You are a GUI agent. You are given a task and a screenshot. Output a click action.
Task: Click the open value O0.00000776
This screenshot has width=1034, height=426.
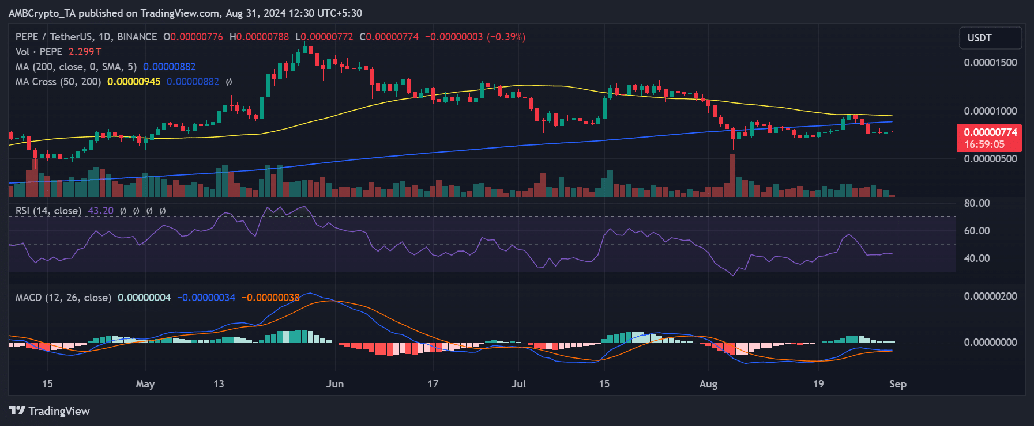tap(193, 37)
